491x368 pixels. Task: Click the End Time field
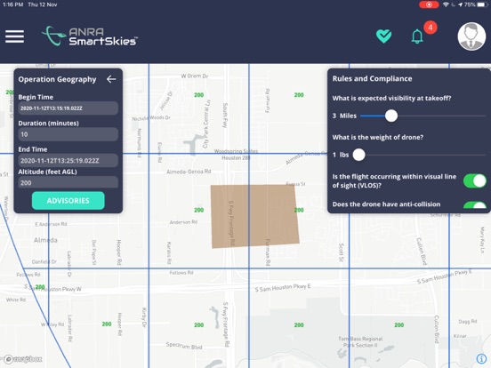click(68, 161)
